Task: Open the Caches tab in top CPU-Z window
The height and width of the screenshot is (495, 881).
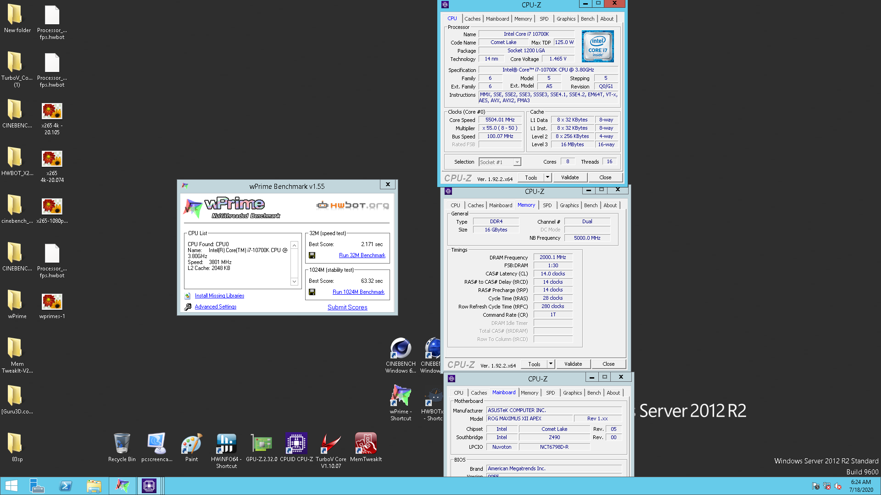Action: click(x=472, y=19)
